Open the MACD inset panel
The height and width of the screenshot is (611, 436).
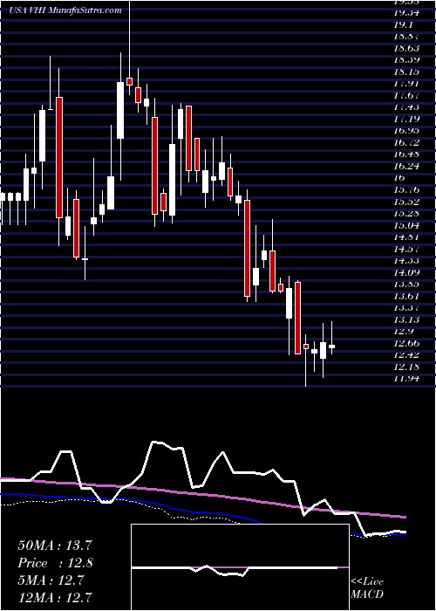[x=240, y=567]
